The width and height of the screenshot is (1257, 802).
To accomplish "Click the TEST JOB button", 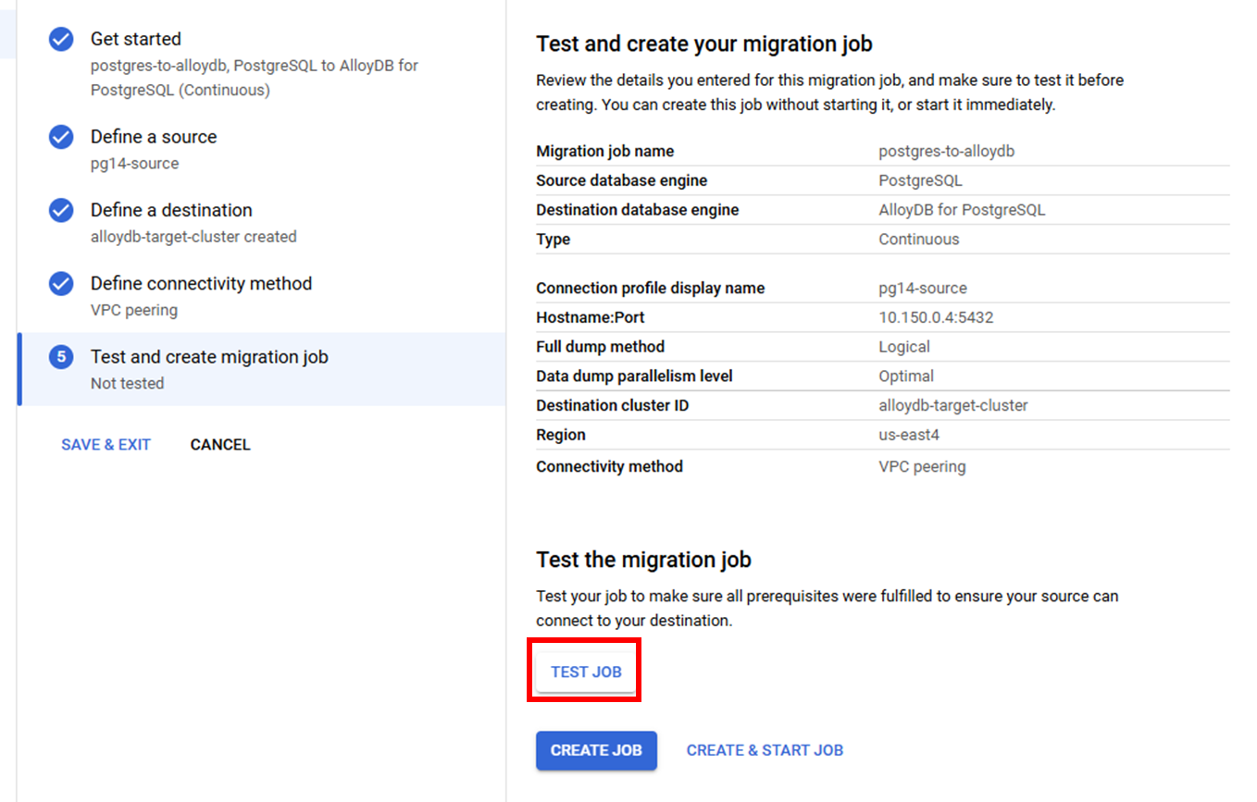I will [586, 672].
